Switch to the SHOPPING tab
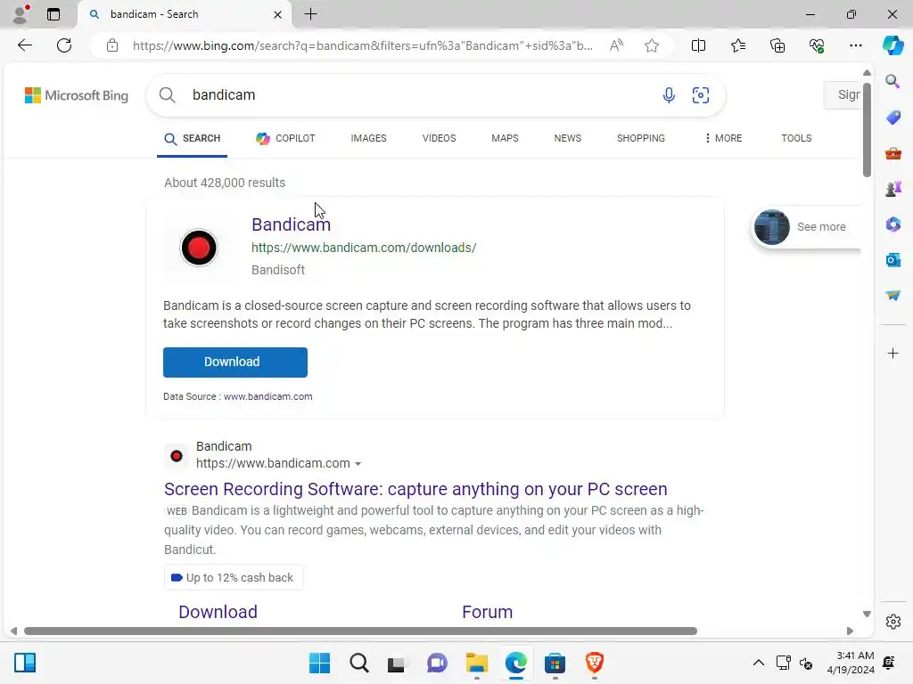The height and width of the screenshot is (684, 913). (640, 138)
